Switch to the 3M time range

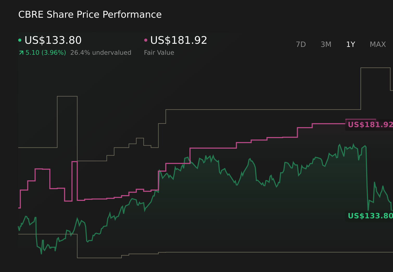tap(326, 44)
